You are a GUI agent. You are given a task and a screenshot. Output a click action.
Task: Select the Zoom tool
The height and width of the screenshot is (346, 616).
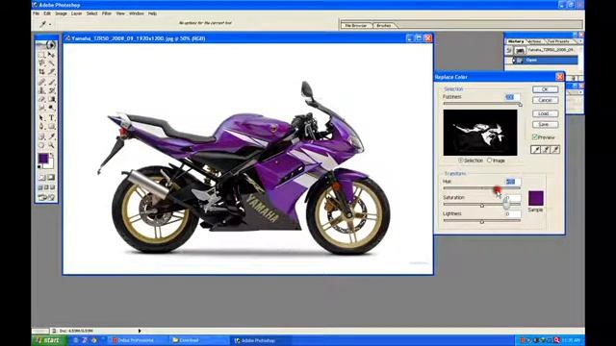(x=51, y=145)
